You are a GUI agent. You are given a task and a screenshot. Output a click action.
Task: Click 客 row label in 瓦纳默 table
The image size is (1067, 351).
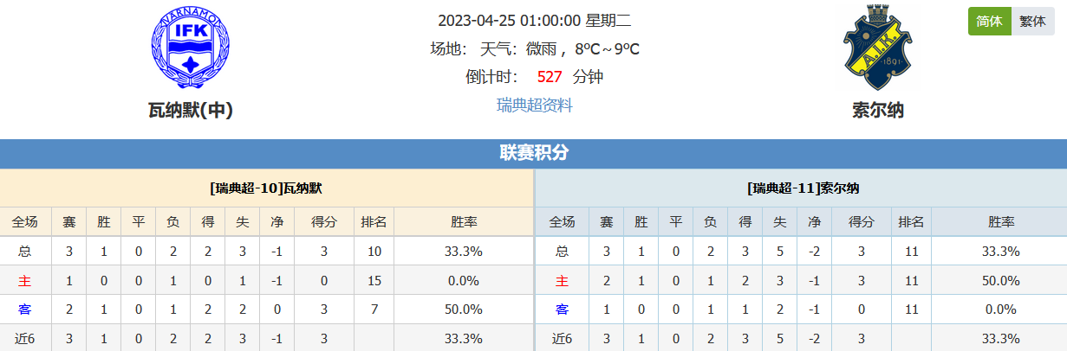[25, 310]
